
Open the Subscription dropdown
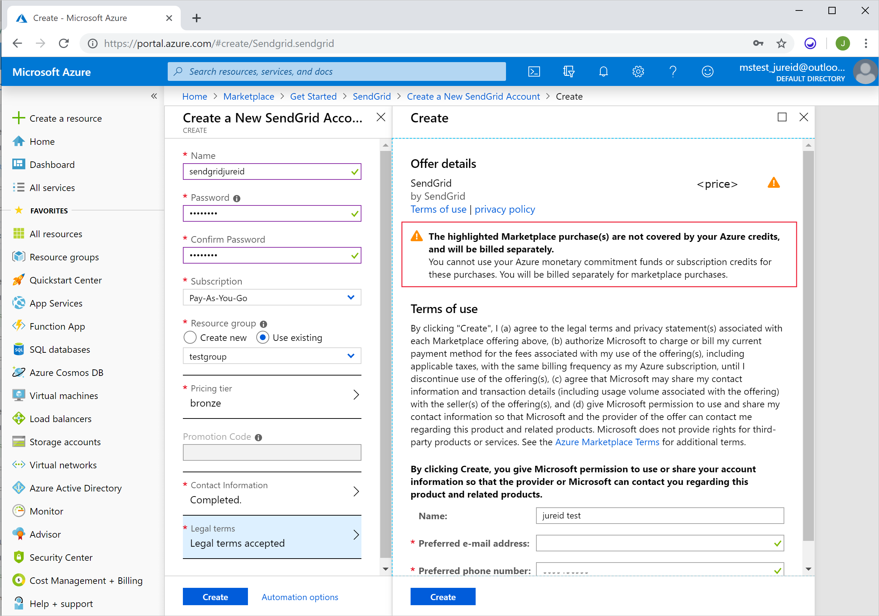coord(272,298)
